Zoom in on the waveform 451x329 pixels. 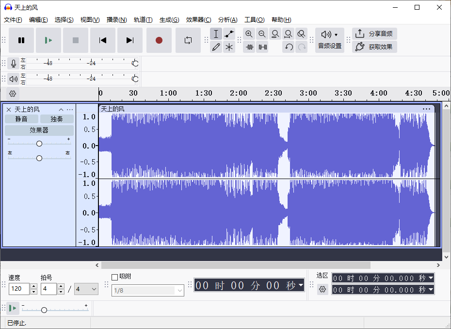(x=249, y=34)
